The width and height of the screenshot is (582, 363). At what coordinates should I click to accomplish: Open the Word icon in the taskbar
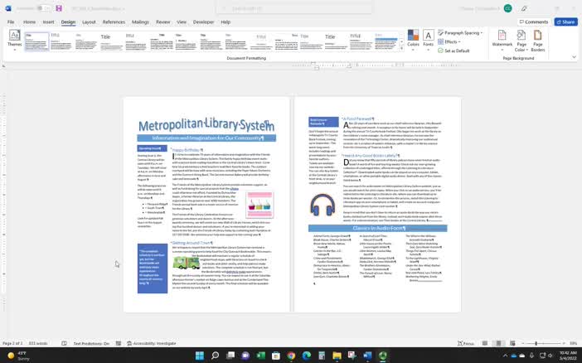[x=367, y=356]
